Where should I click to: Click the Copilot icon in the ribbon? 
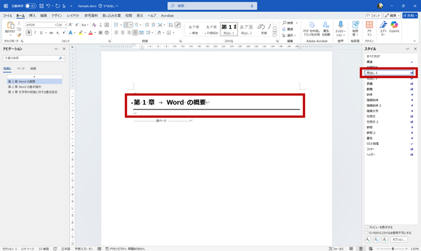[395, 28]
